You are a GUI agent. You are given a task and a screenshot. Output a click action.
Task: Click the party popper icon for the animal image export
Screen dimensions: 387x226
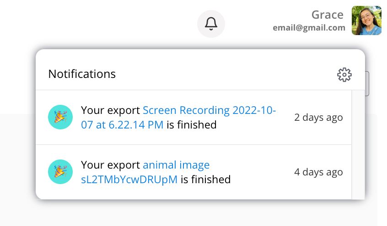tap(60, 172)
